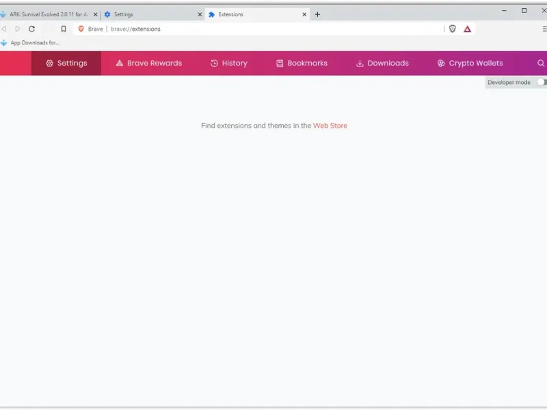Minimize the browser window
Image resolution: width=547 pixels, height=410 pixels.
click(x=504, y=11)
